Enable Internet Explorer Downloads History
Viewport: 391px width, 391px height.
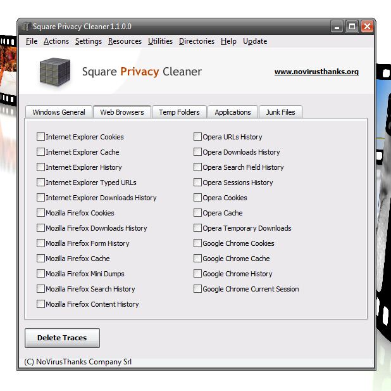pyautogui.click(x=40, y=198)
